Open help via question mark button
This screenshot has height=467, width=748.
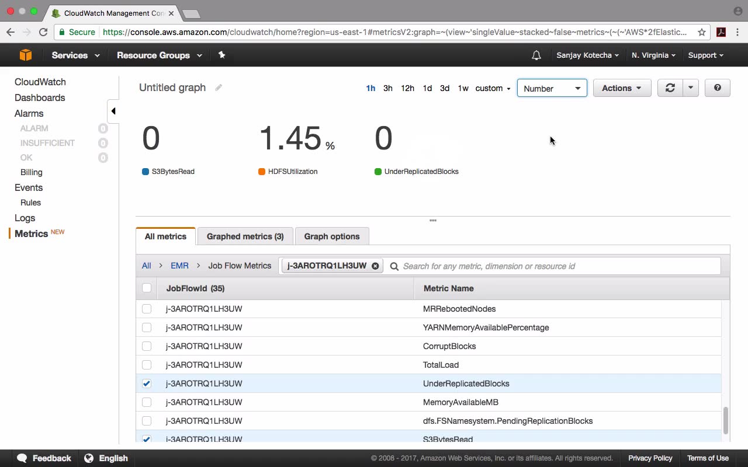(x=717, y=88)
